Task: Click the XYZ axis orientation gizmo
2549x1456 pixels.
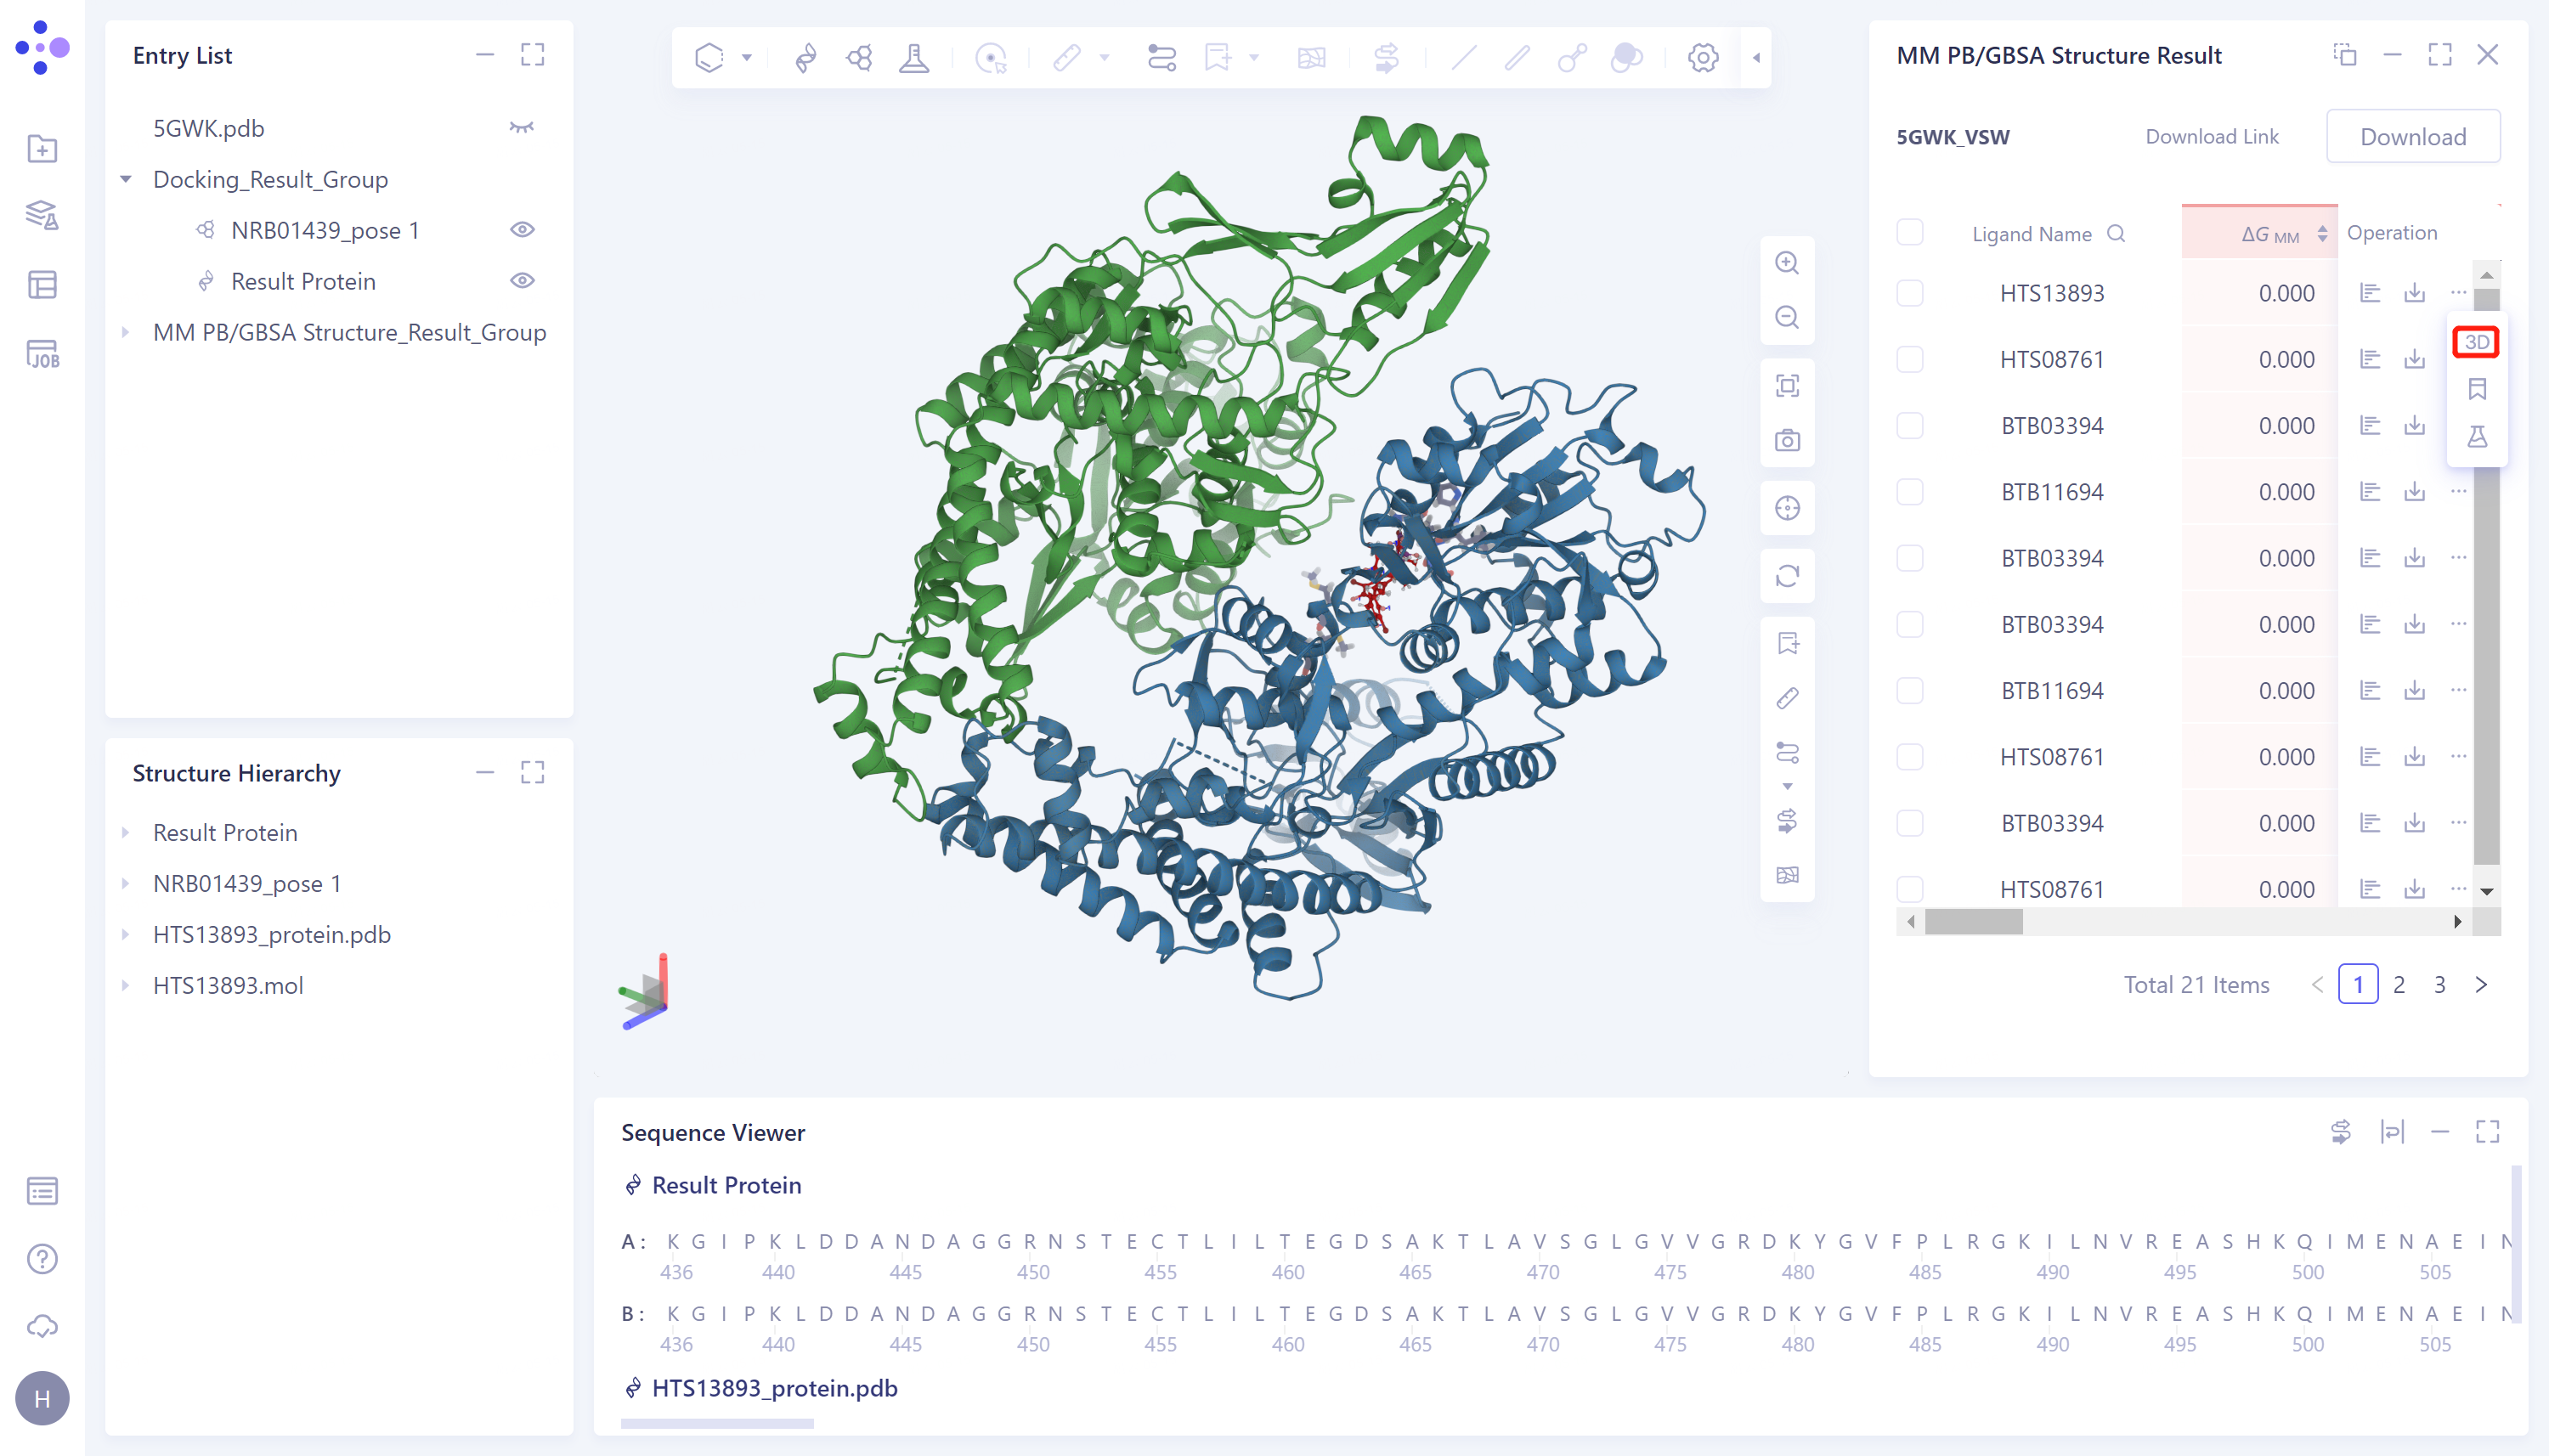Action: click(x=645, y=992)
